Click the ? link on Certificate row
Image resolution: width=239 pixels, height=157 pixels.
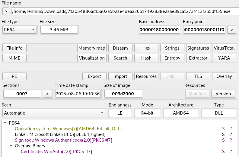[x=231, y=152]
